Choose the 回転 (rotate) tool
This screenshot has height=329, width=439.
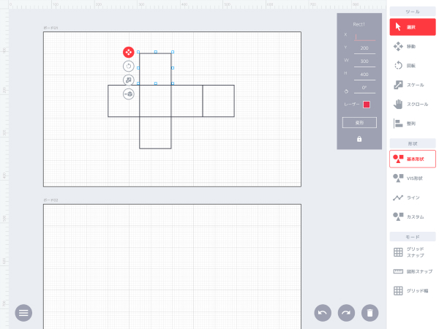412,65
